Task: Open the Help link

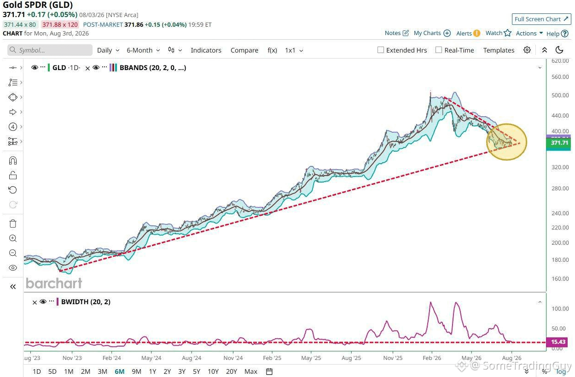Action: [558, 33]
